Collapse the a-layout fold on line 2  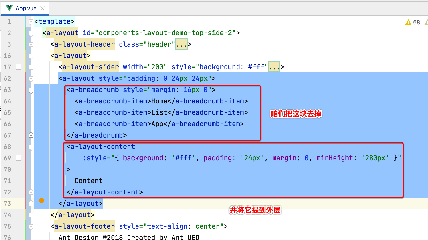(31, 33)
